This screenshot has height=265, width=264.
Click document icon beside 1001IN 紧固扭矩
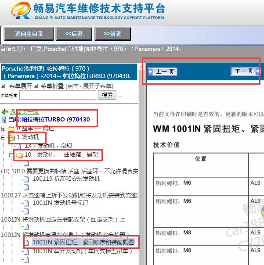pos(26,243)
